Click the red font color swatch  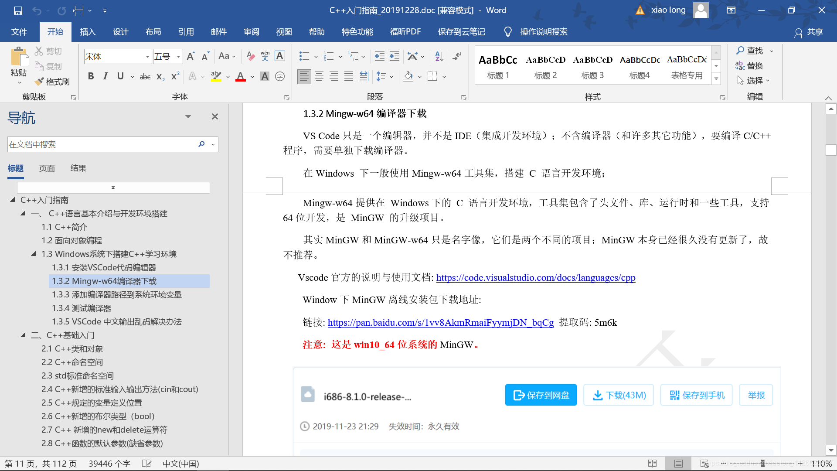241,77
